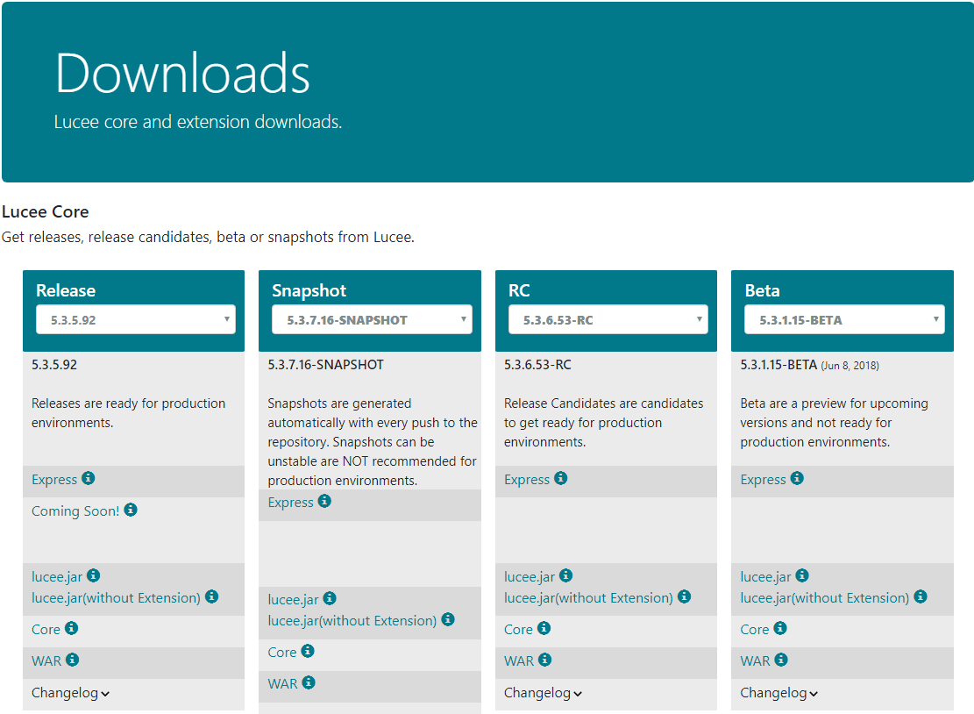Screen dimensions: 974x714
Task: Click info icon next to Snapshot Core
Action: pyautogui.click(x=308, y=651)
